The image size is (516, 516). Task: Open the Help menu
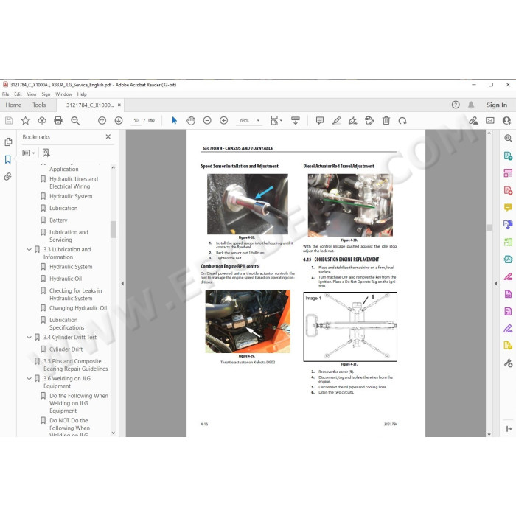82,94
